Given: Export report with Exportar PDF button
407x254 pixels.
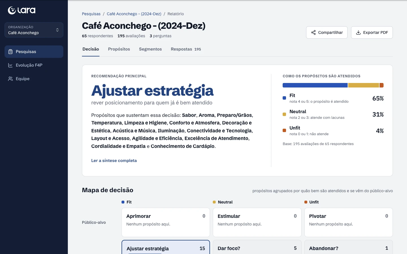Looking at the screenshot, I should click(x=372, y=32).
